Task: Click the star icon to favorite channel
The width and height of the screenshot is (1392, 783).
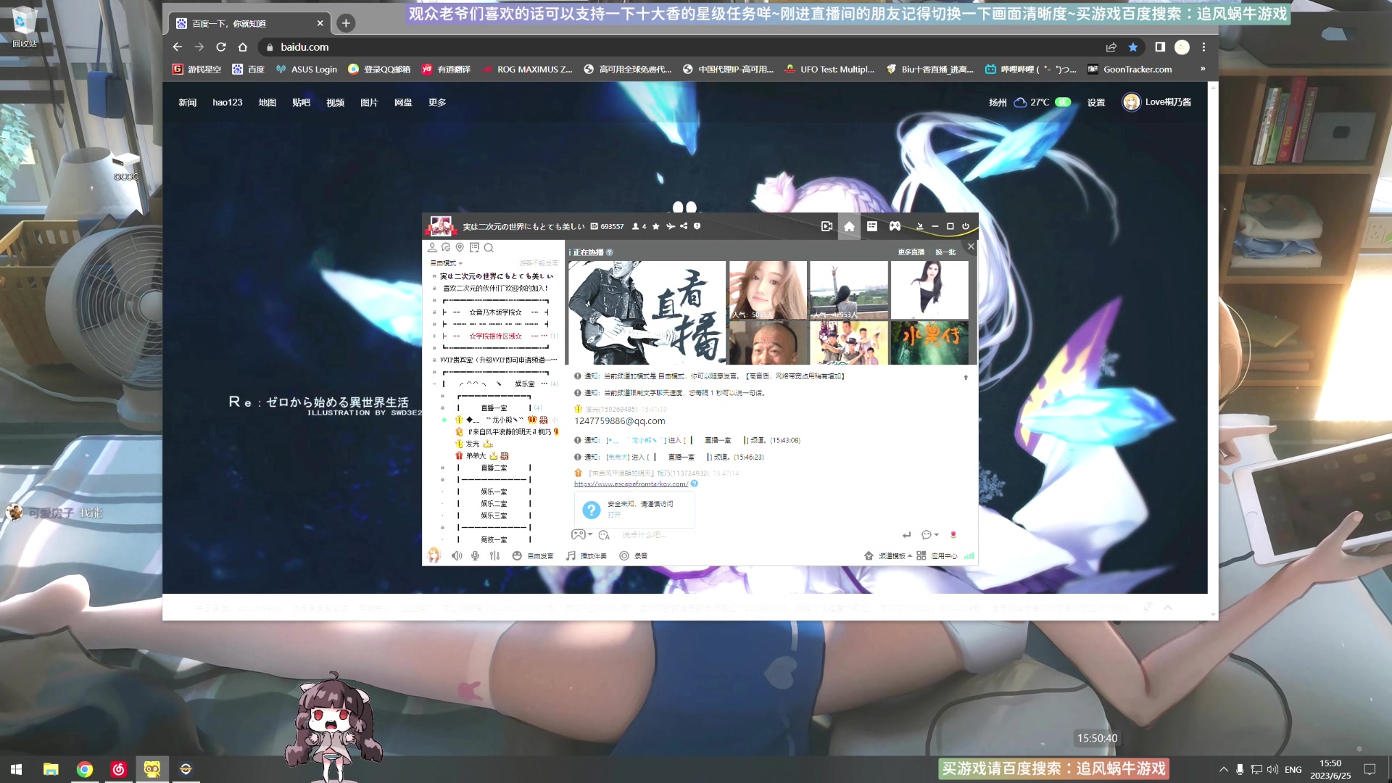Action: [x=656, y=226]
